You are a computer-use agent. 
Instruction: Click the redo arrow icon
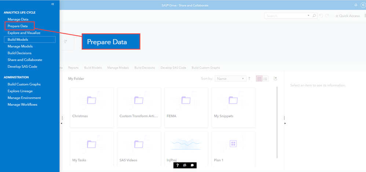327,16
